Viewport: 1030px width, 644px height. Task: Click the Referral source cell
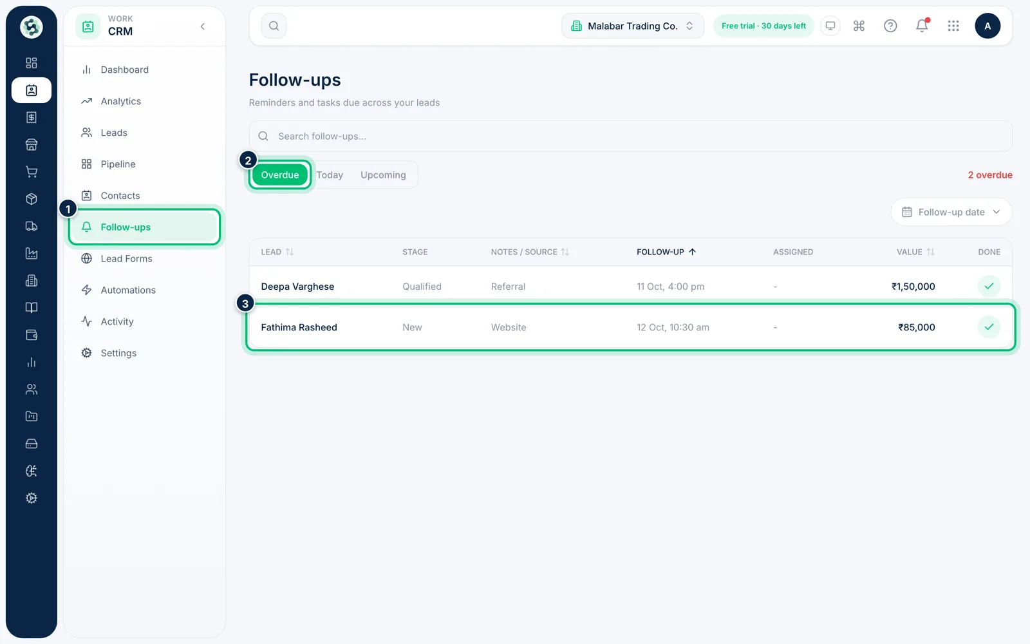(508, 287)
